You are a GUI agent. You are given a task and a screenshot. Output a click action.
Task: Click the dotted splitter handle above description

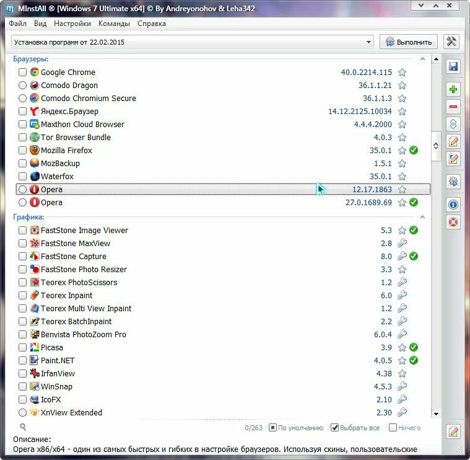tap(224, 420)
